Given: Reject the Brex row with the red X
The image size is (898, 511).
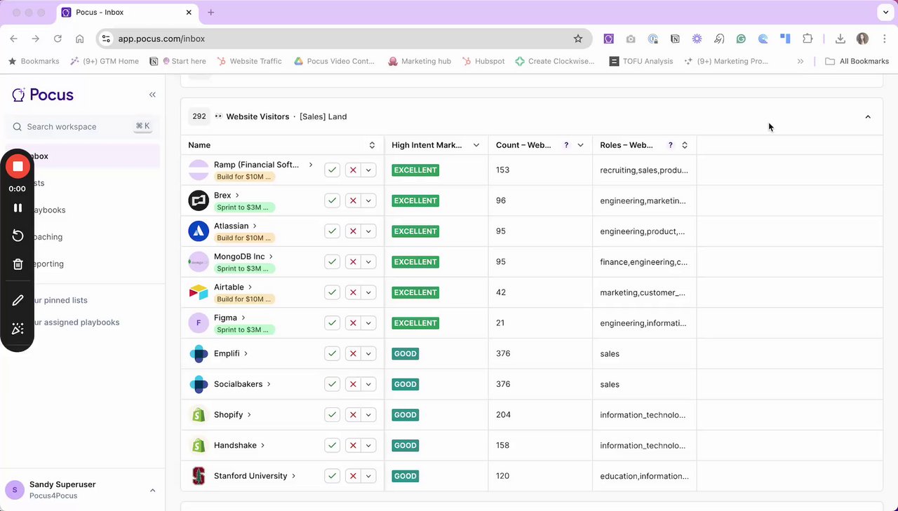Looking at the screenshot, I should [x=353, y=200].
